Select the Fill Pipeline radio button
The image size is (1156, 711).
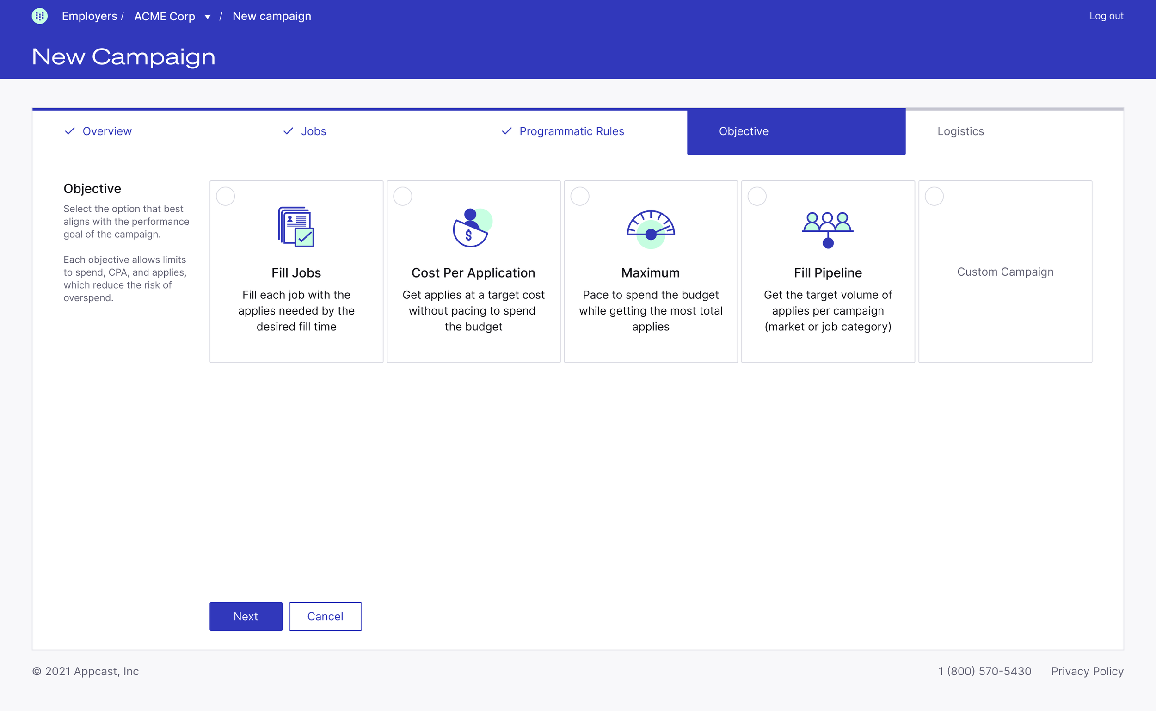pos(757,196)
